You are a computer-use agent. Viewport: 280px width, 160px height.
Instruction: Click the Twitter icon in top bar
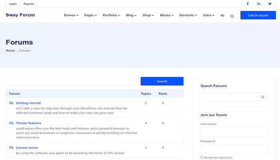point(270,4)
